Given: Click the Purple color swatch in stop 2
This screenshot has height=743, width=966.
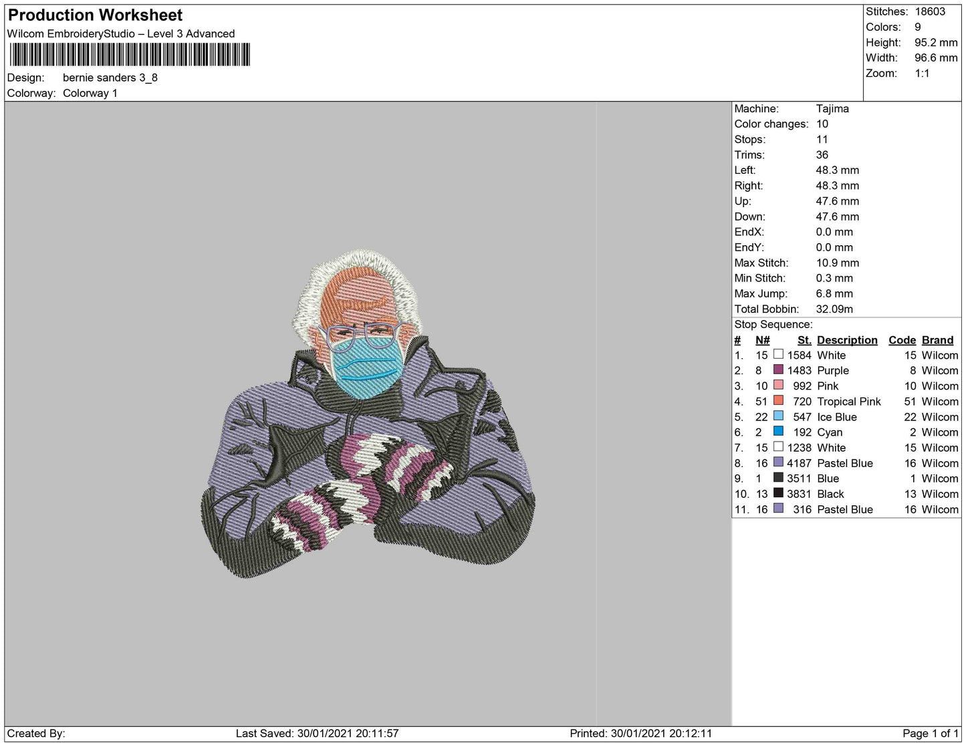Looking at the screenshot, I should tap(778, 370).
